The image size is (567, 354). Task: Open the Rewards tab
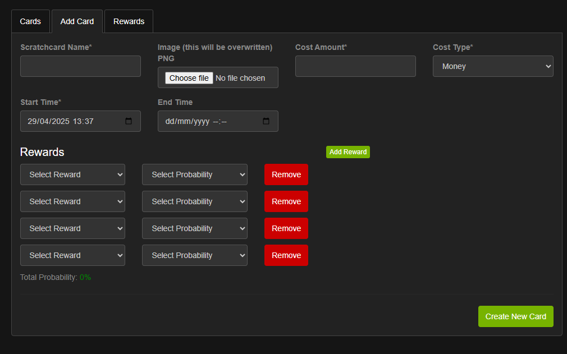(129, 21)
